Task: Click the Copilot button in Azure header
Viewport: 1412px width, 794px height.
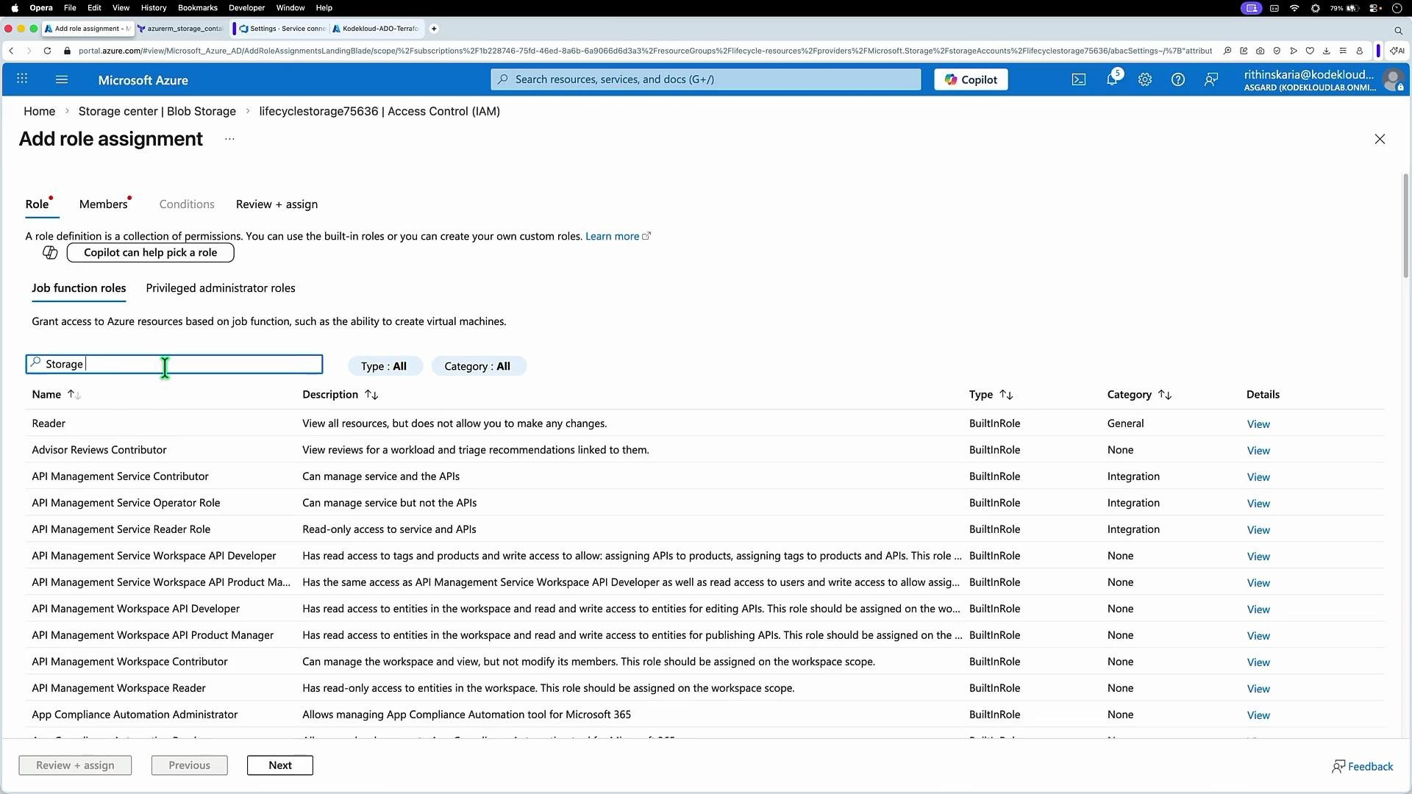Action: coord(971,79)
